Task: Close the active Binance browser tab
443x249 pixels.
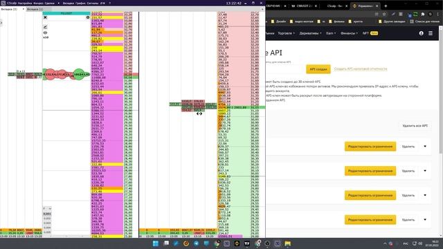Action: point(377,6)
